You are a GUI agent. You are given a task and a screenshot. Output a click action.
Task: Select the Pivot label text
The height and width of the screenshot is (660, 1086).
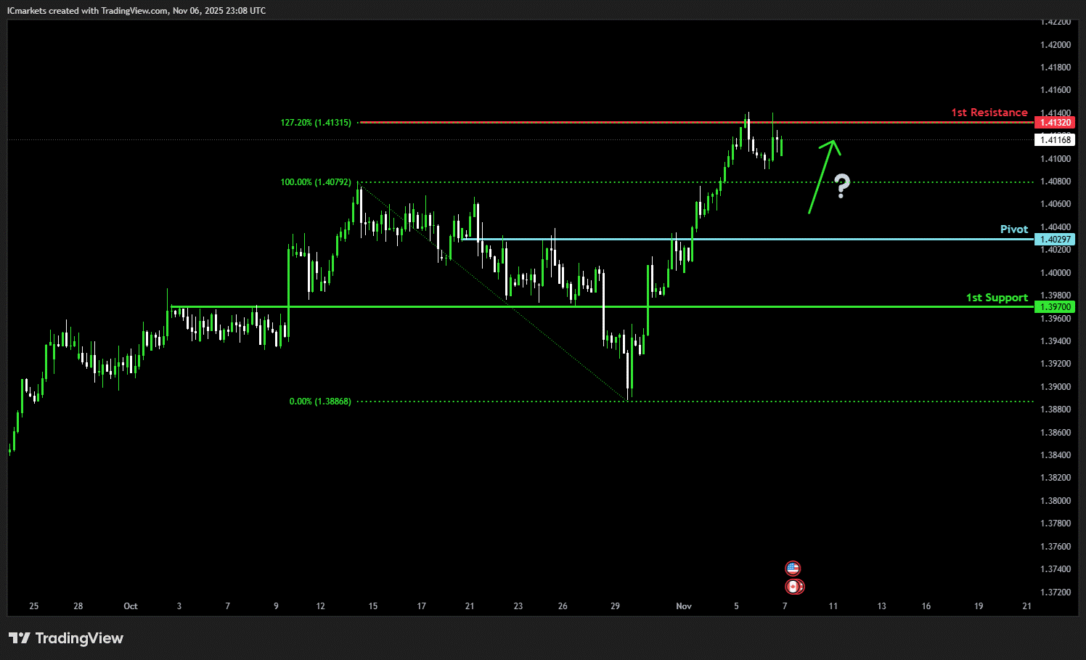tap(1013, 229)
